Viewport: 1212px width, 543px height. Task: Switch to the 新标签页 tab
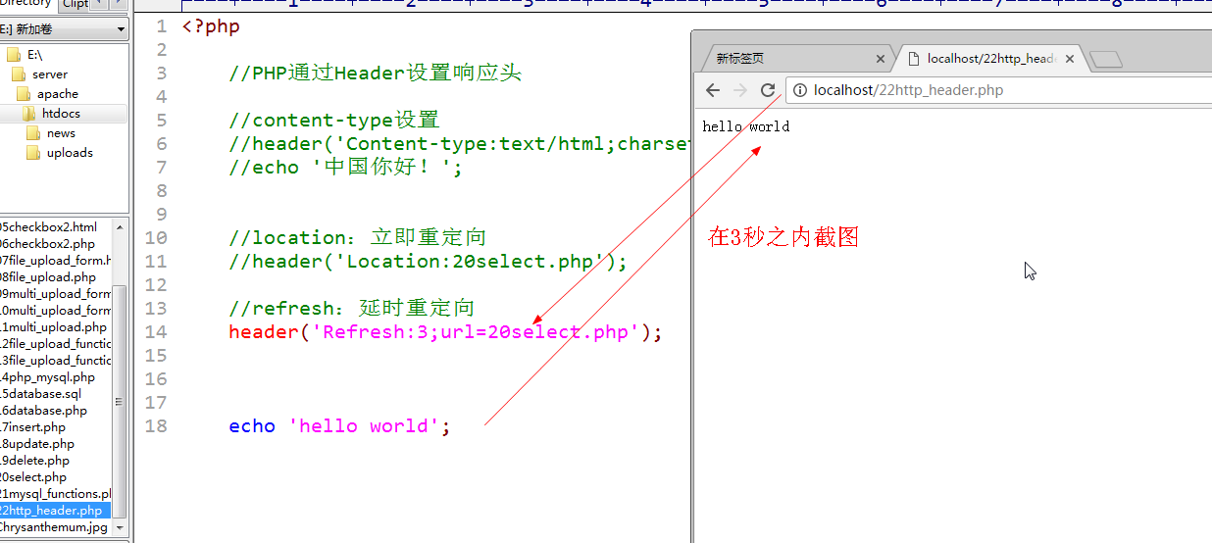click(x=795, y=59)
